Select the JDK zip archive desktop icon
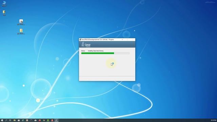This screenshot has width=217, height=122. (21, 32)
